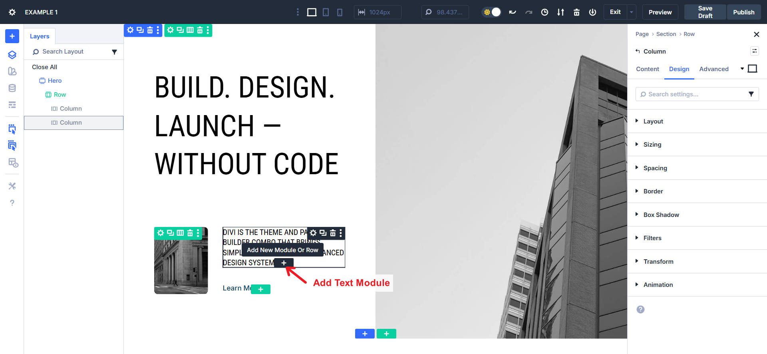Click the Exit button
Viewport: 767px width, 354px height.
(x=615, y=12)
